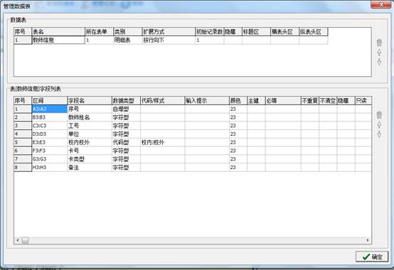Click the 颜色 column header

tap(238, 101)
